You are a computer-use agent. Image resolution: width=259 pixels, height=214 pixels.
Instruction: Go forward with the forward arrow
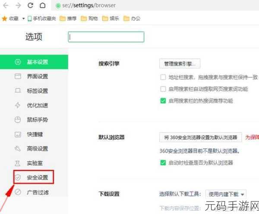click(18, 6)
